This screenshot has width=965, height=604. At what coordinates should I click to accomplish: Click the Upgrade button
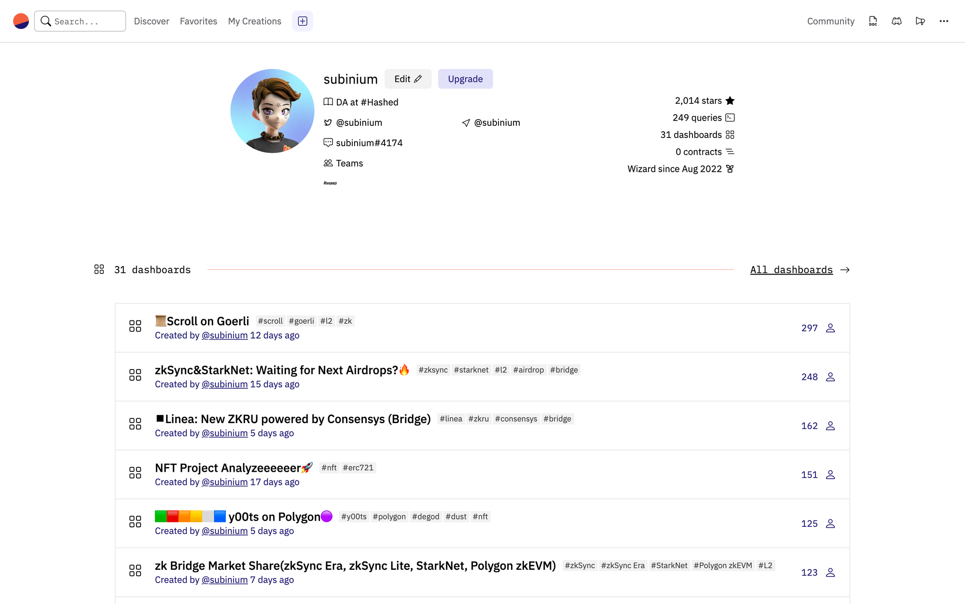click(x=465, y=79)
